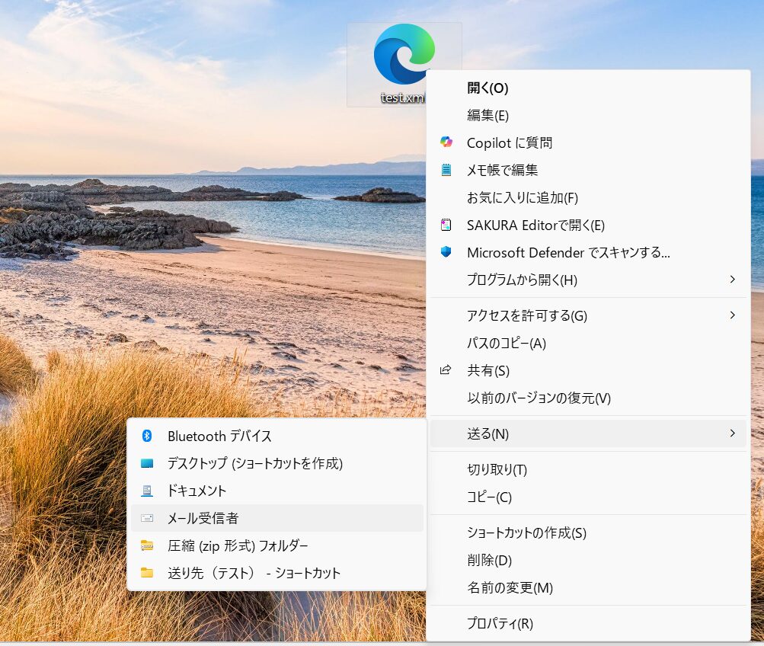Expand アクセスを許可する(G) submenu arrow

[x=732, y=315]
